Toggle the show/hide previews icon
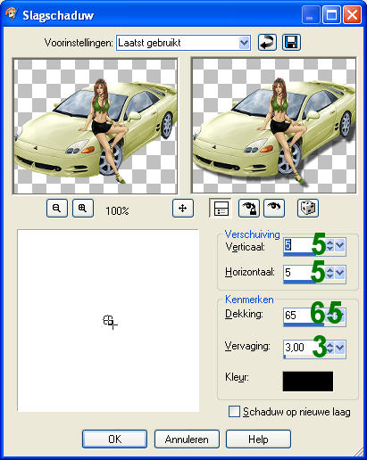This screenshot has height=460, width=367. pyautogui.click(x=220, y=208)
